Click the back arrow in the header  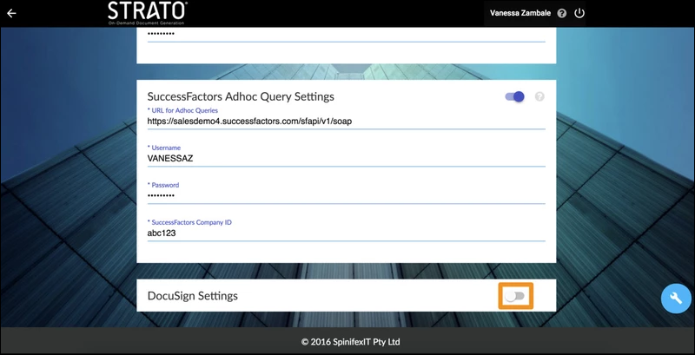pos(11,13)
